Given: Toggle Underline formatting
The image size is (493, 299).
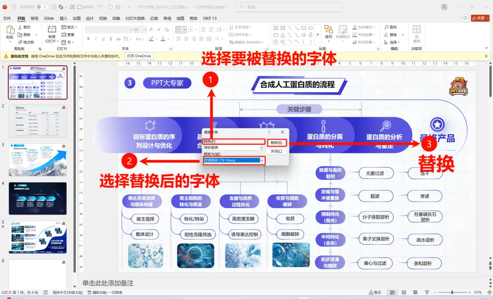Looking at the screenshot, I should pyautogui.click(x=103, y=39).
